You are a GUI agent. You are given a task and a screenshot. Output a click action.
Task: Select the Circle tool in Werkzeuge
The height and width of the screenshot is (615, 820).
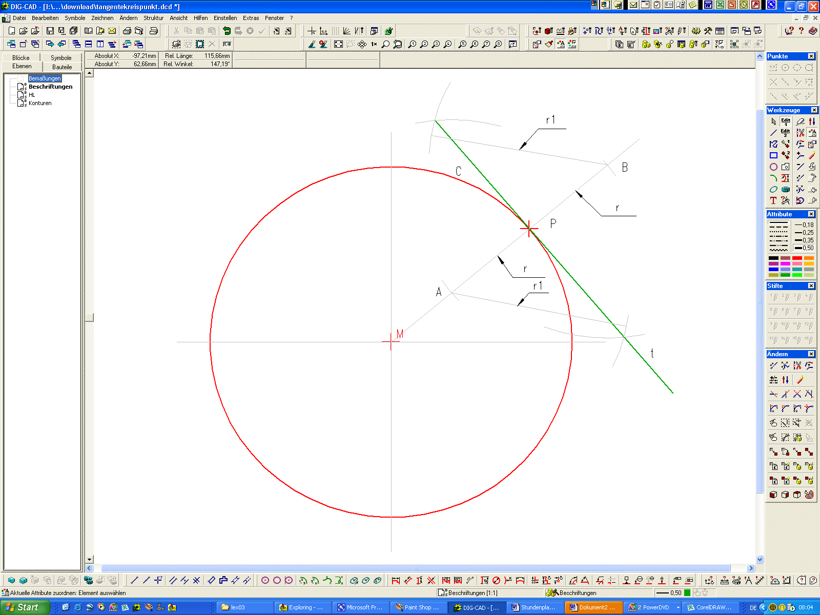(x=773, y=167)
